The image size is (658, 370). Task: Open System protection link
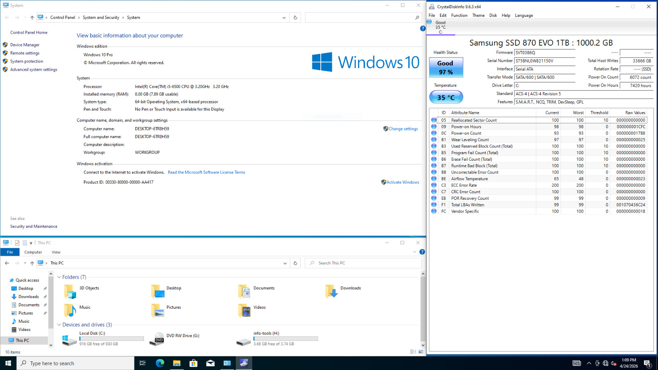26,61
